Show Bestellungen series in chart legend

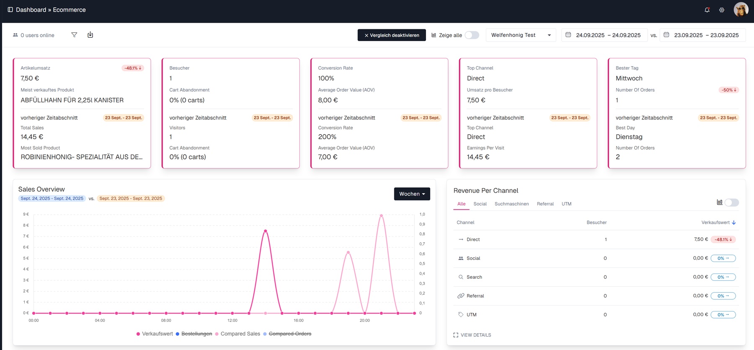(196, 334)
